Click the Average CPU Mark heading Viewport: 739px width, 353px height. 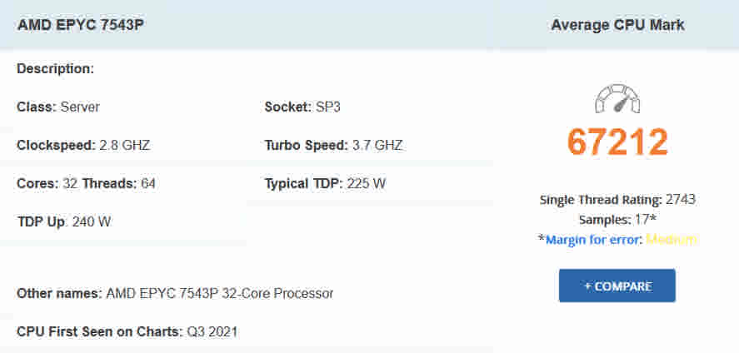(x=617, y=25)
